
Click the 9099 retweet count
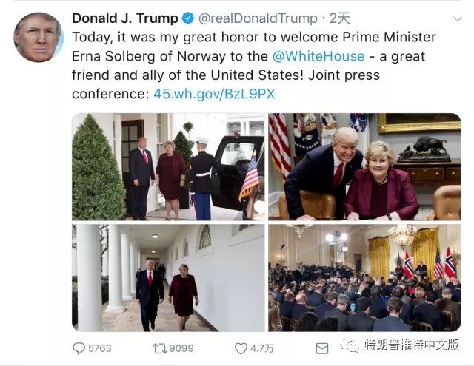[x=181, y=348]
